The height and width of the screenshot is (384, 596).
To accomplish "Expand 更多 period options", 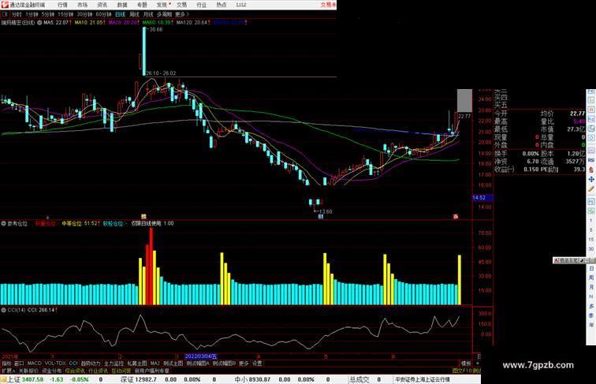I will [x=182, y=14].
